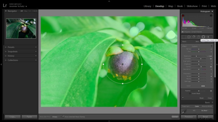Click the top handle of radial filter
Screen dimensions: 218x122
[123, 45]
